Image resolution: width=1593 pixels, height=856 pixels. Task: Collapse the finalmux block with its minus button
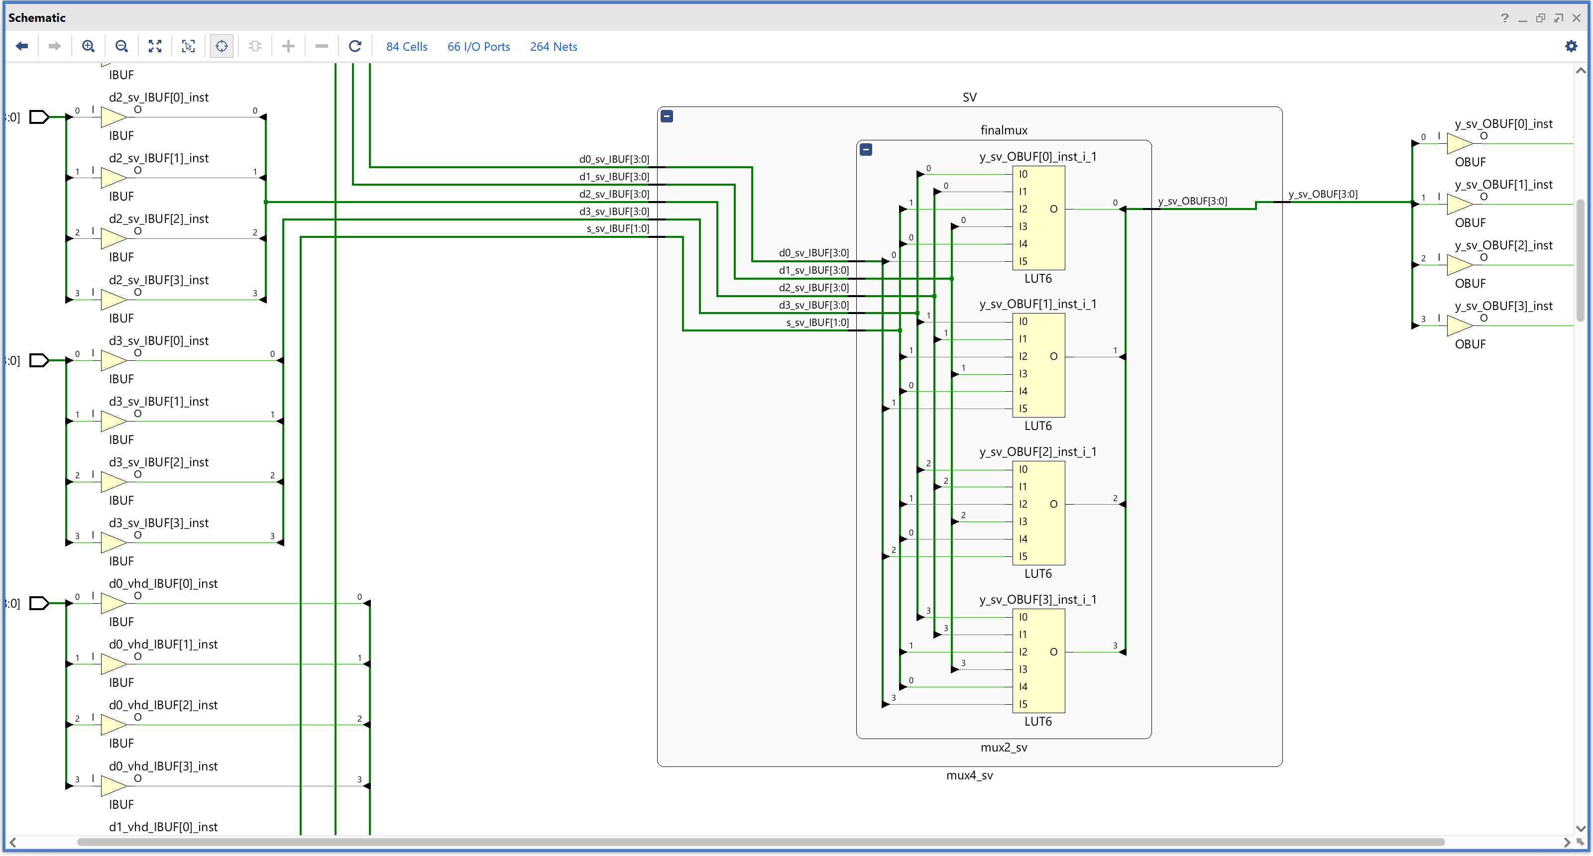pos(866,149)
